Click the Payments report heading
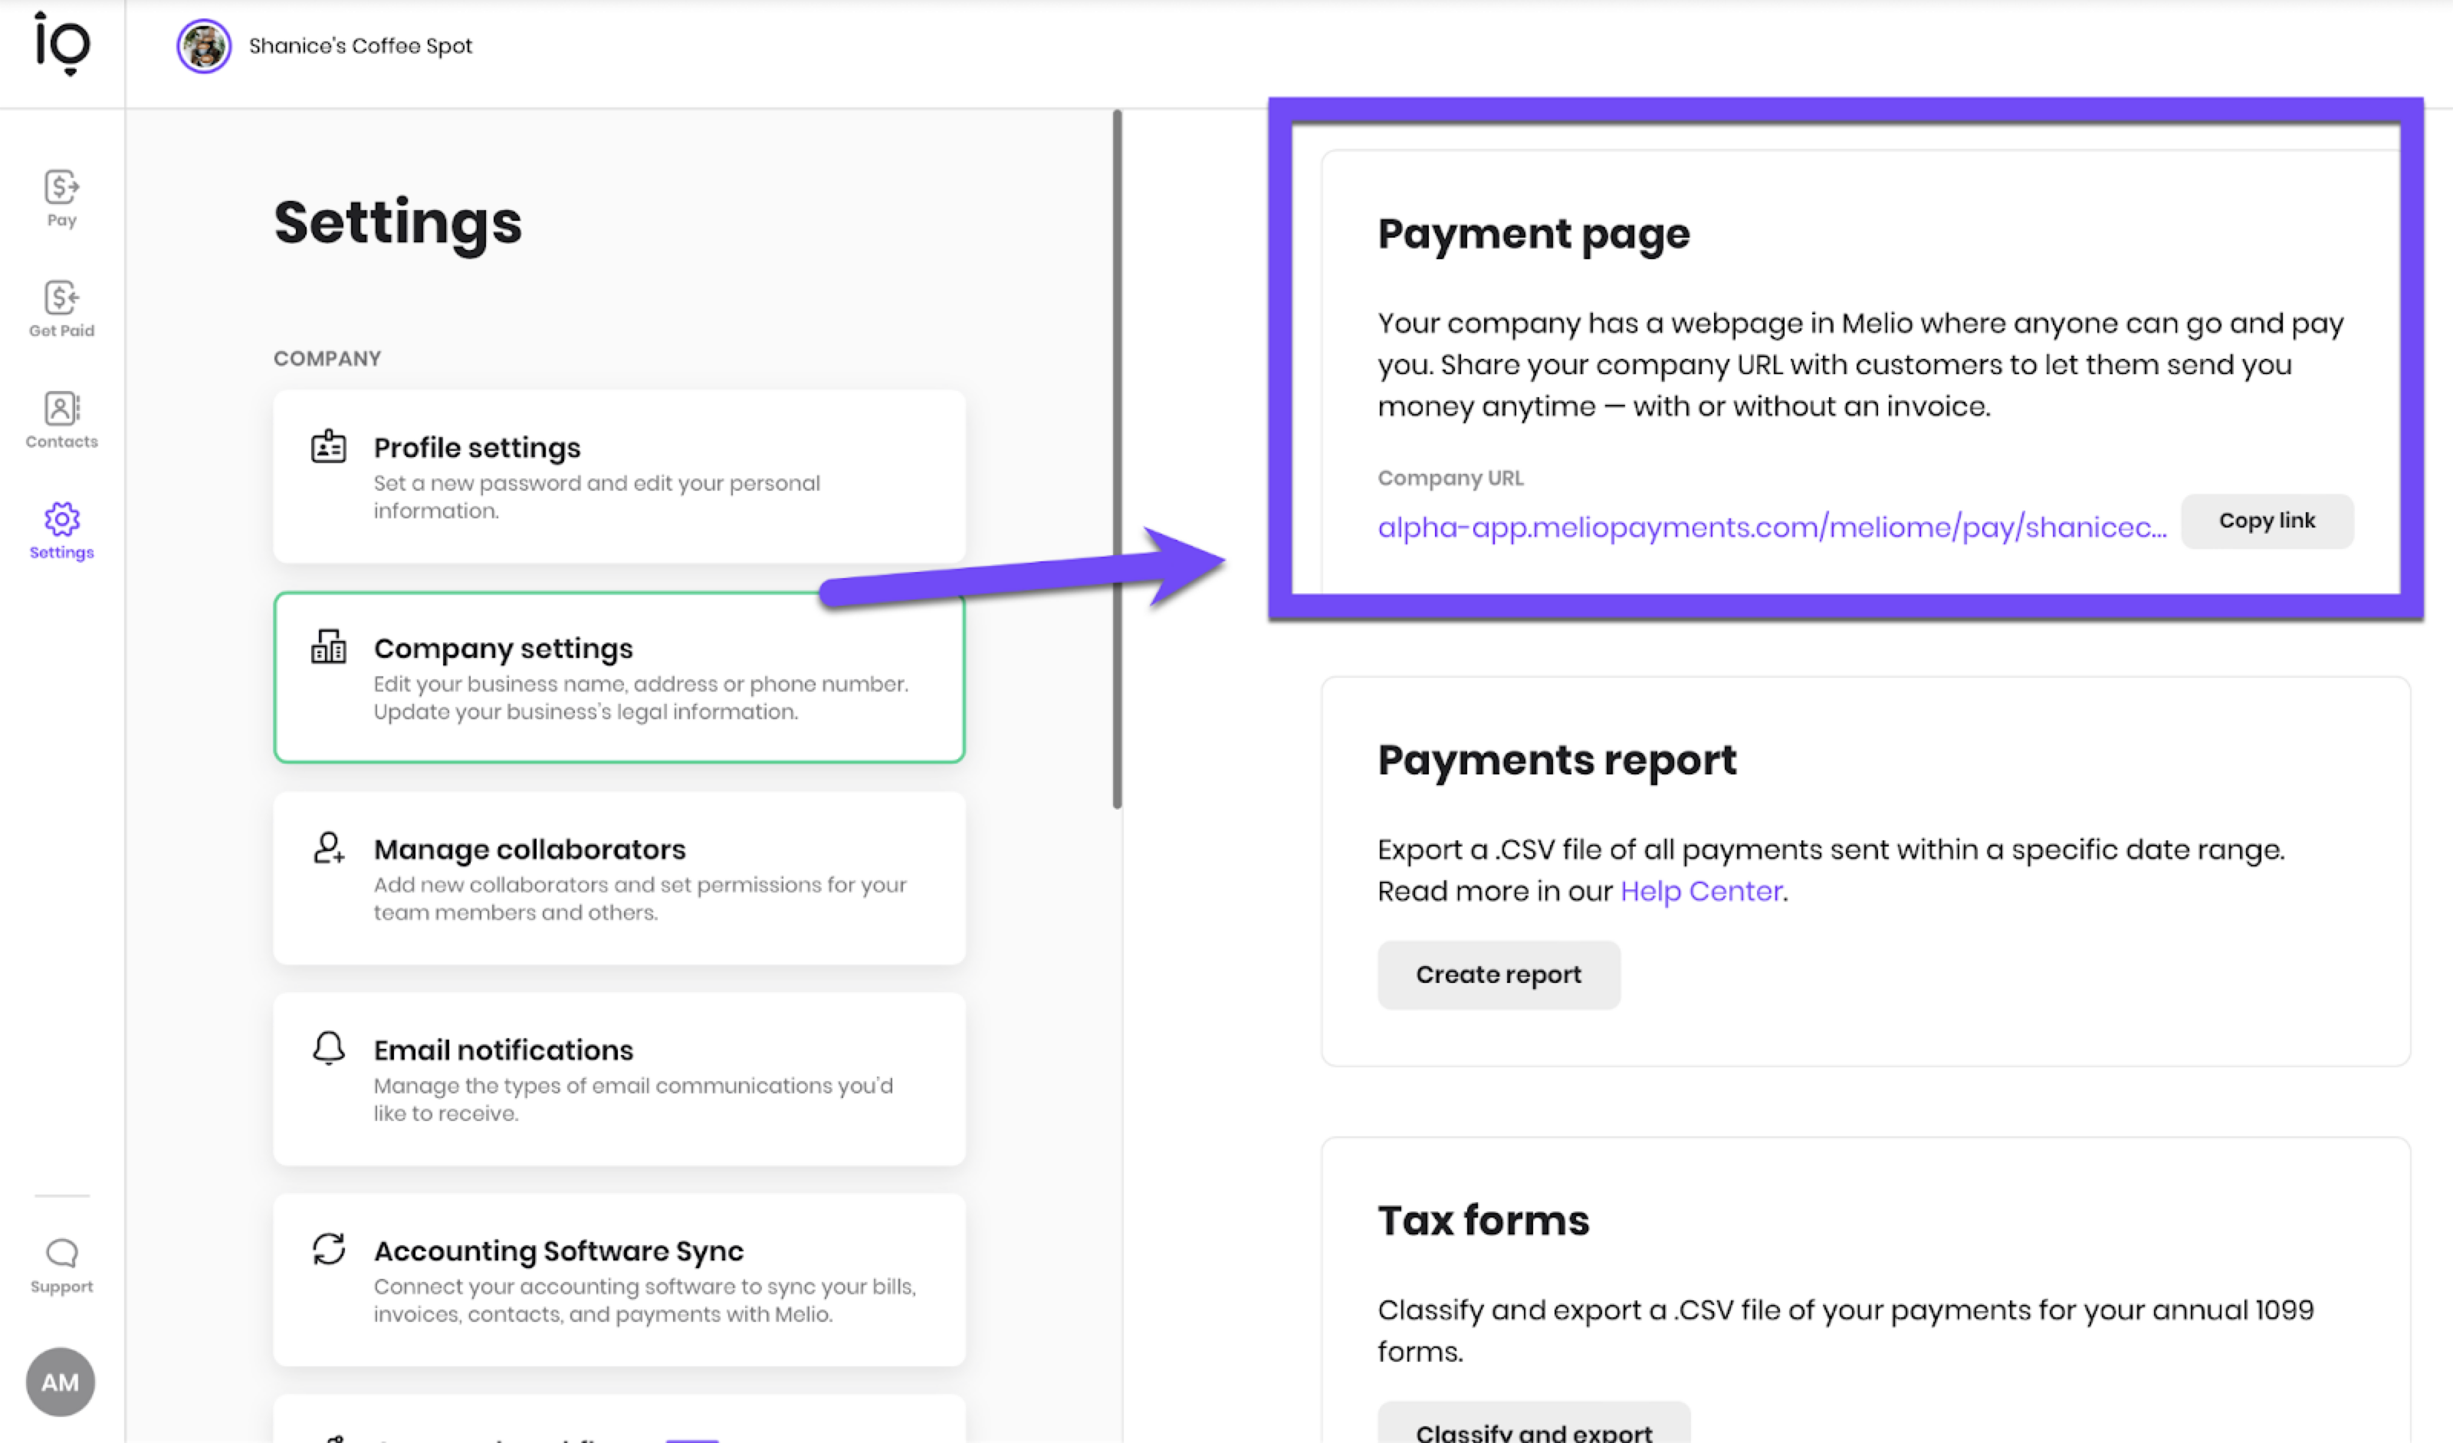 pos(1556,761)
